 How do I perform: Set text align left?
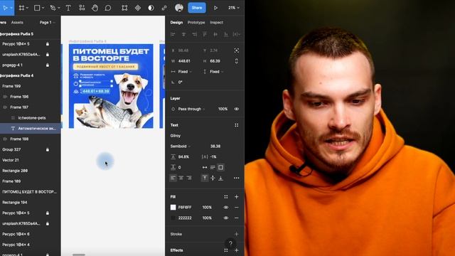[173, 178]
